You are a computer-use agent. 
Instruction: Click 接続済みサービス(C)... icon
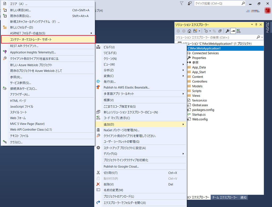pos(5,88)
